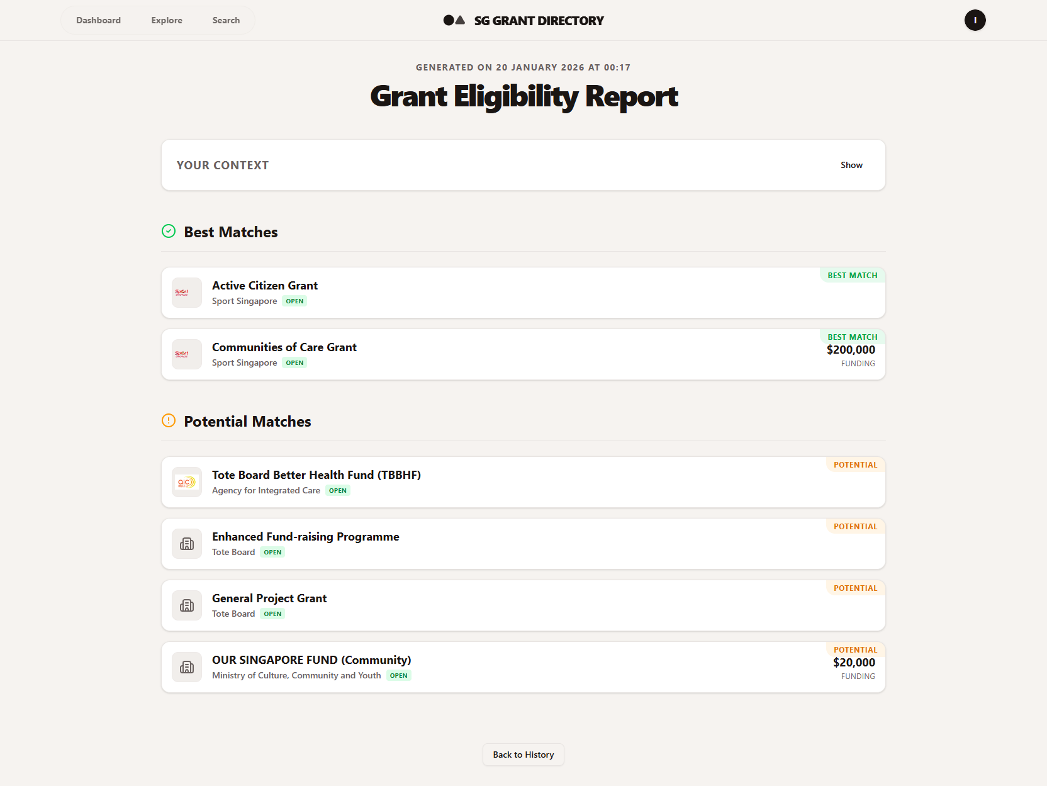Viewport: 1047px width, 786px height.
Task: Open the Dashboard nav item
Action: click(98, 20)
